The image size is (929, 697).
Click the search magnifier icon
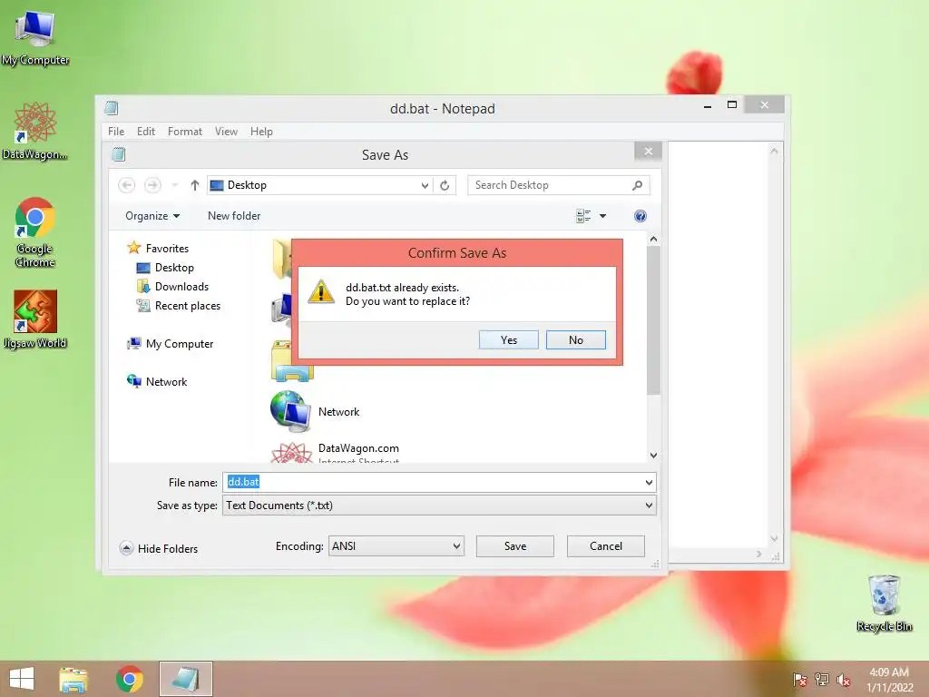[x=638, y=185]
